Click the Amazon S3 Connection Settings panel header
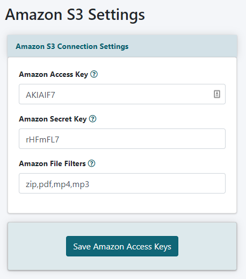The width and height of the screenshot is (246, 279). pos(122,46)
